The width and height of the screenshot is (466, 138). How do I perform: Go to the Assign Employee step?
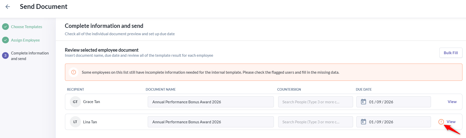(x=25, y=40)
